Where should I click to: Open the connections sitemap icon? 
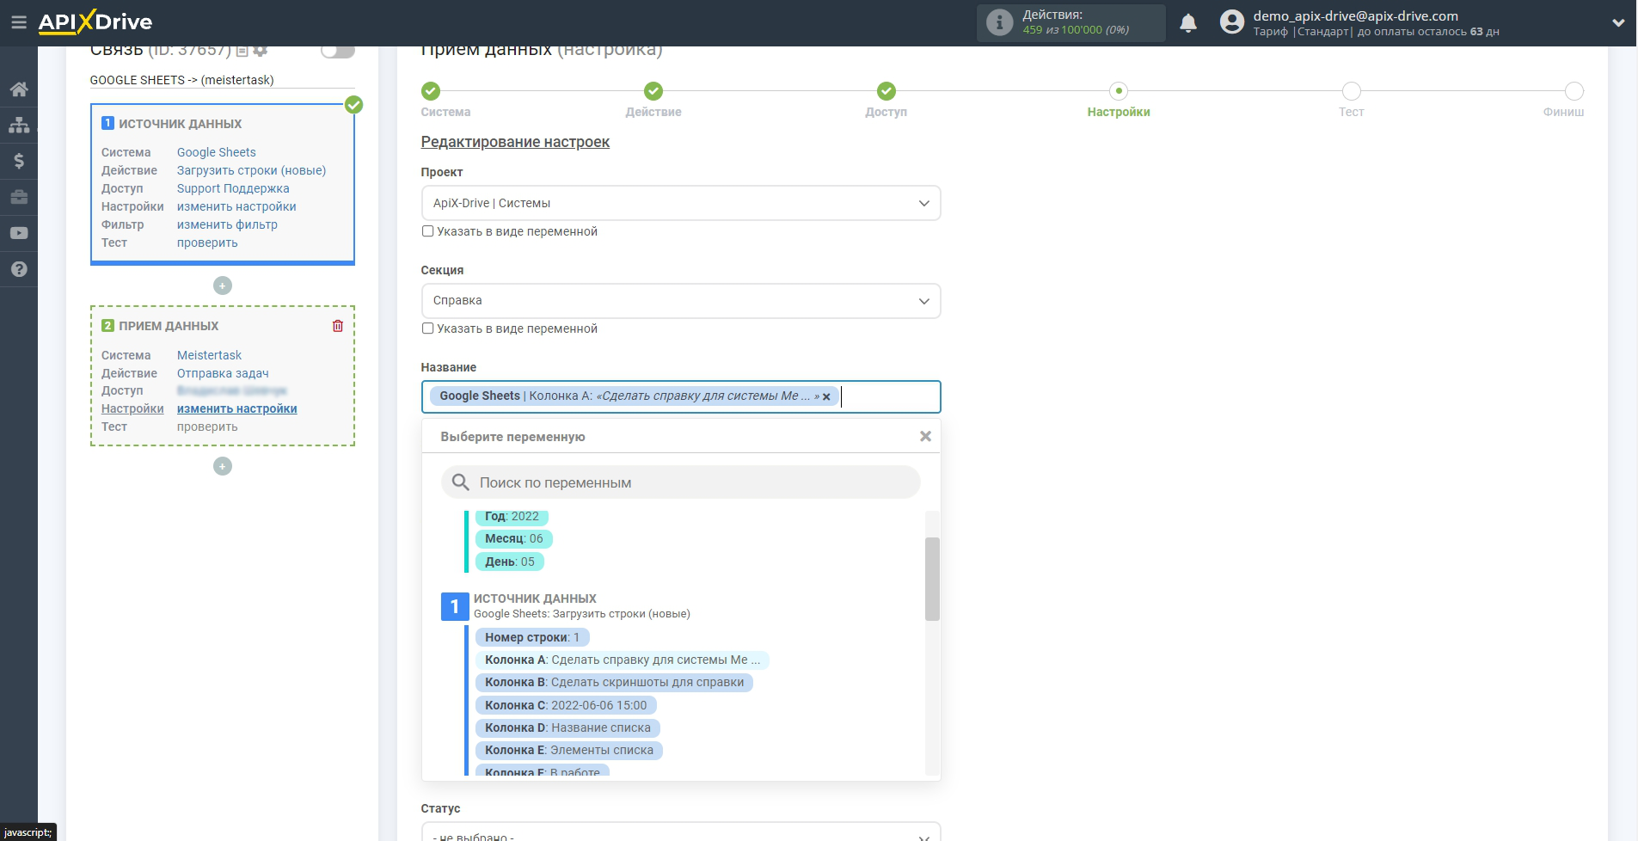click(19, 126)
